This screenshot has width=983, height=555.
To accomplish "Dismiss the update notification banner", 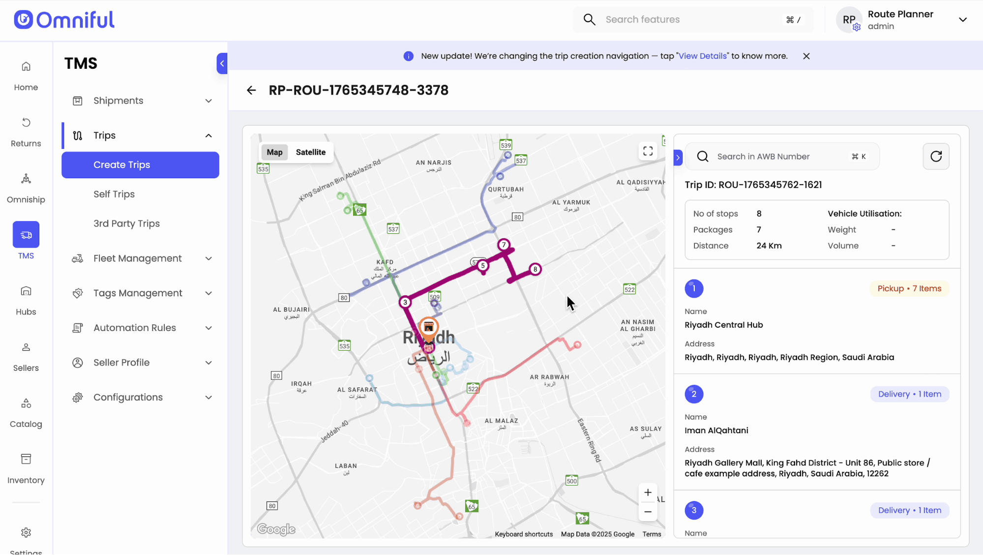I will pos(806,56).
